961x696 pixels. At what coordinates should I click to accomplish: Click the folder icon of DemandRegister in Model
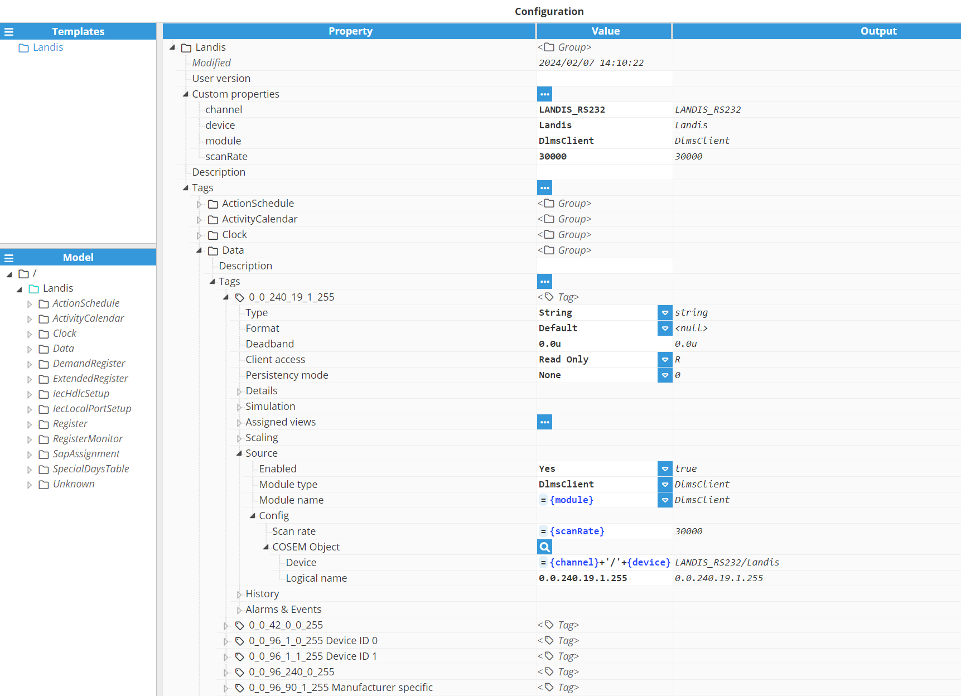coord(44,364)
